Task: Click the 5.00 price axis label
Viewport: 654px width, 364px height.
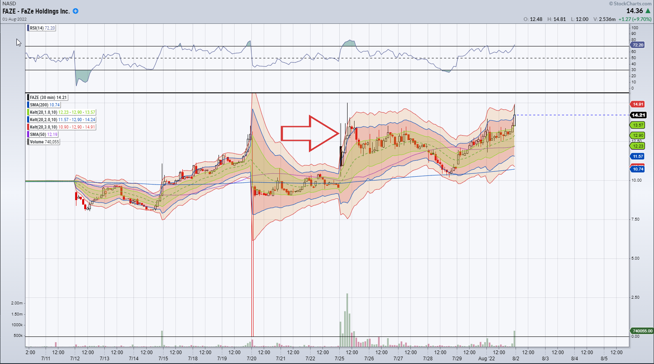Action: point(636,258)
